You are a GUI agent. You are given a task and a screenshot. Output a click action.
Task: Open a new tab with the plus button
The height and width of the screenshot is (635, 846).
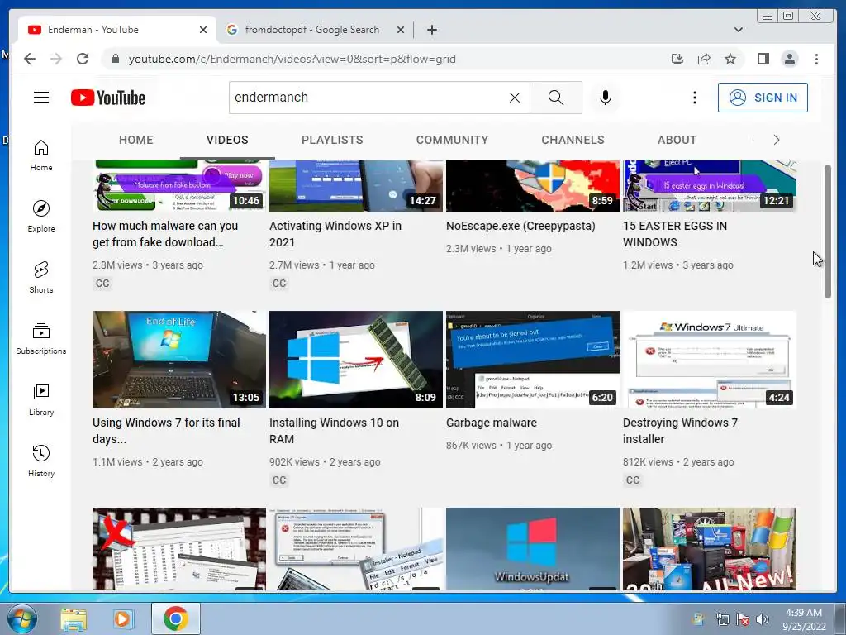pos(431,30)
